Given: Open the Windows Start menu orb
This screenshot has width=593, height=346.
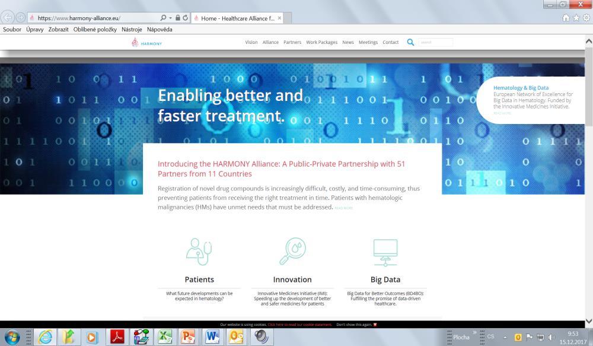Looking at the screenshot, I should tap(12, 337).
